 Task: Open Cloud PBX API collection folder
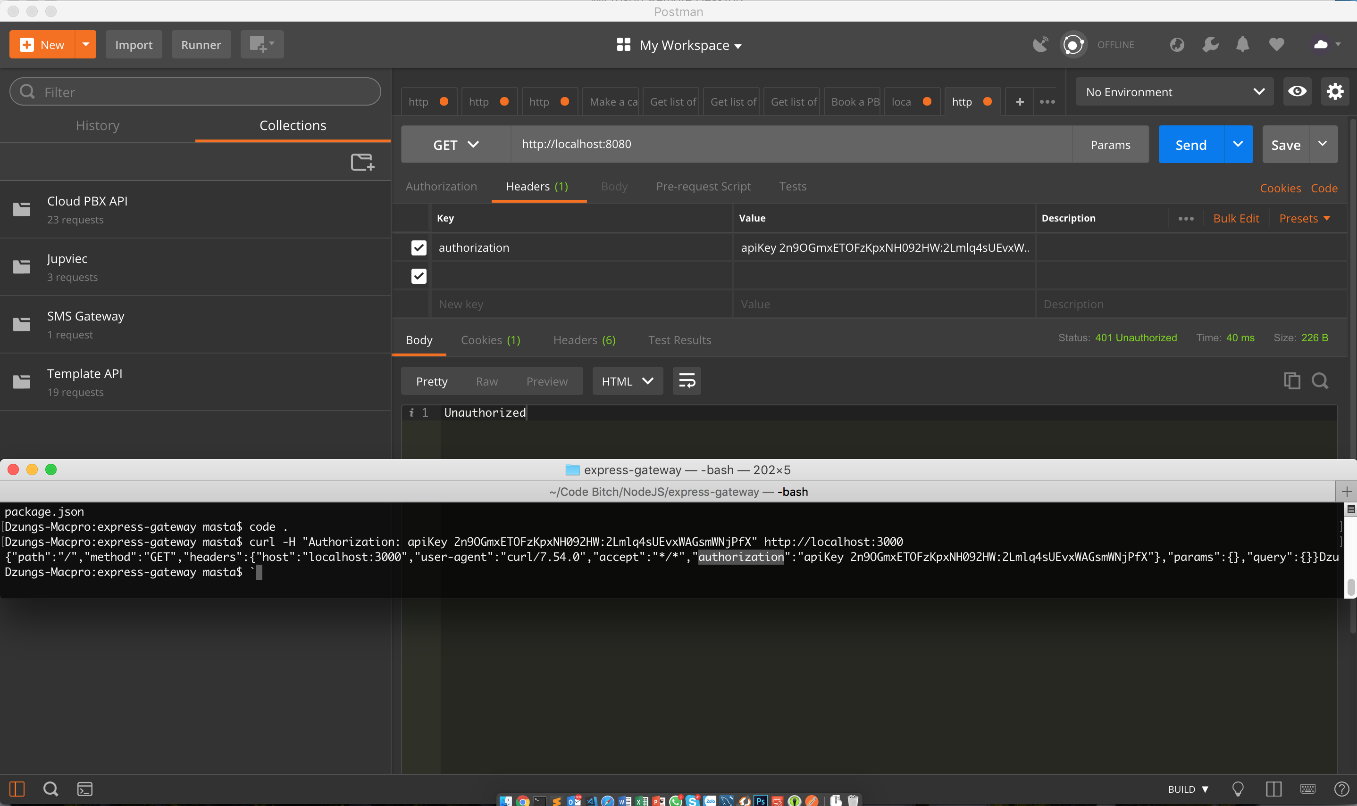click(x=196, y=210)
